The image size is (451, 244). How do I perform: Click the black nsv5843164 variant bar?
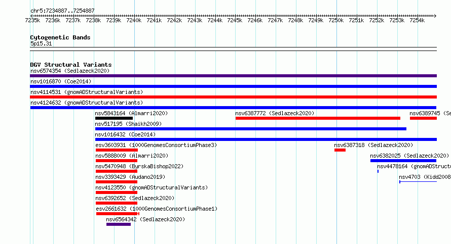tap(114, 118)
